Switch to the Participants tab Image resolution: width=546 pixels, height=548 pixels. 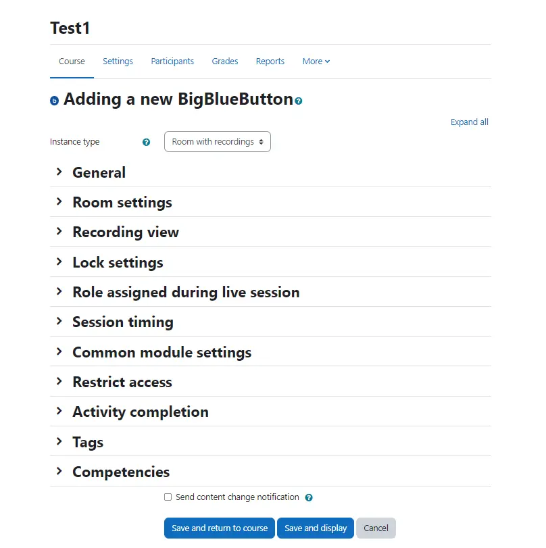coord(172,61)
